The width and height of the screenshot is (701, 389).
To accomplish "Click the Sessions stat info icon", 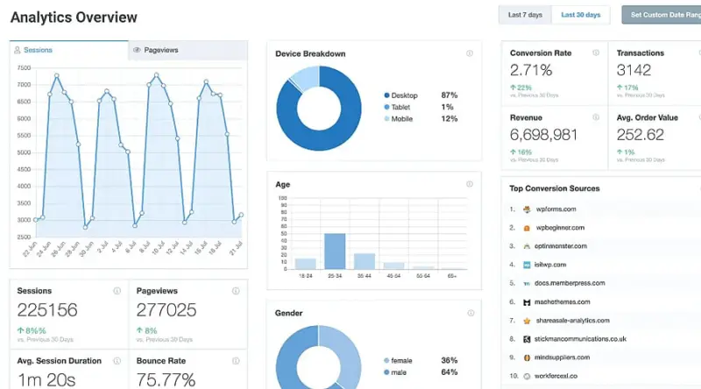I will click(x=117, y=291).
